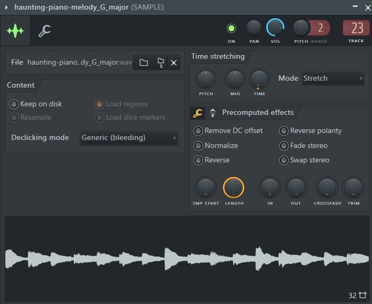
Task: Click the fade IN knob
Action: (270, 188)
